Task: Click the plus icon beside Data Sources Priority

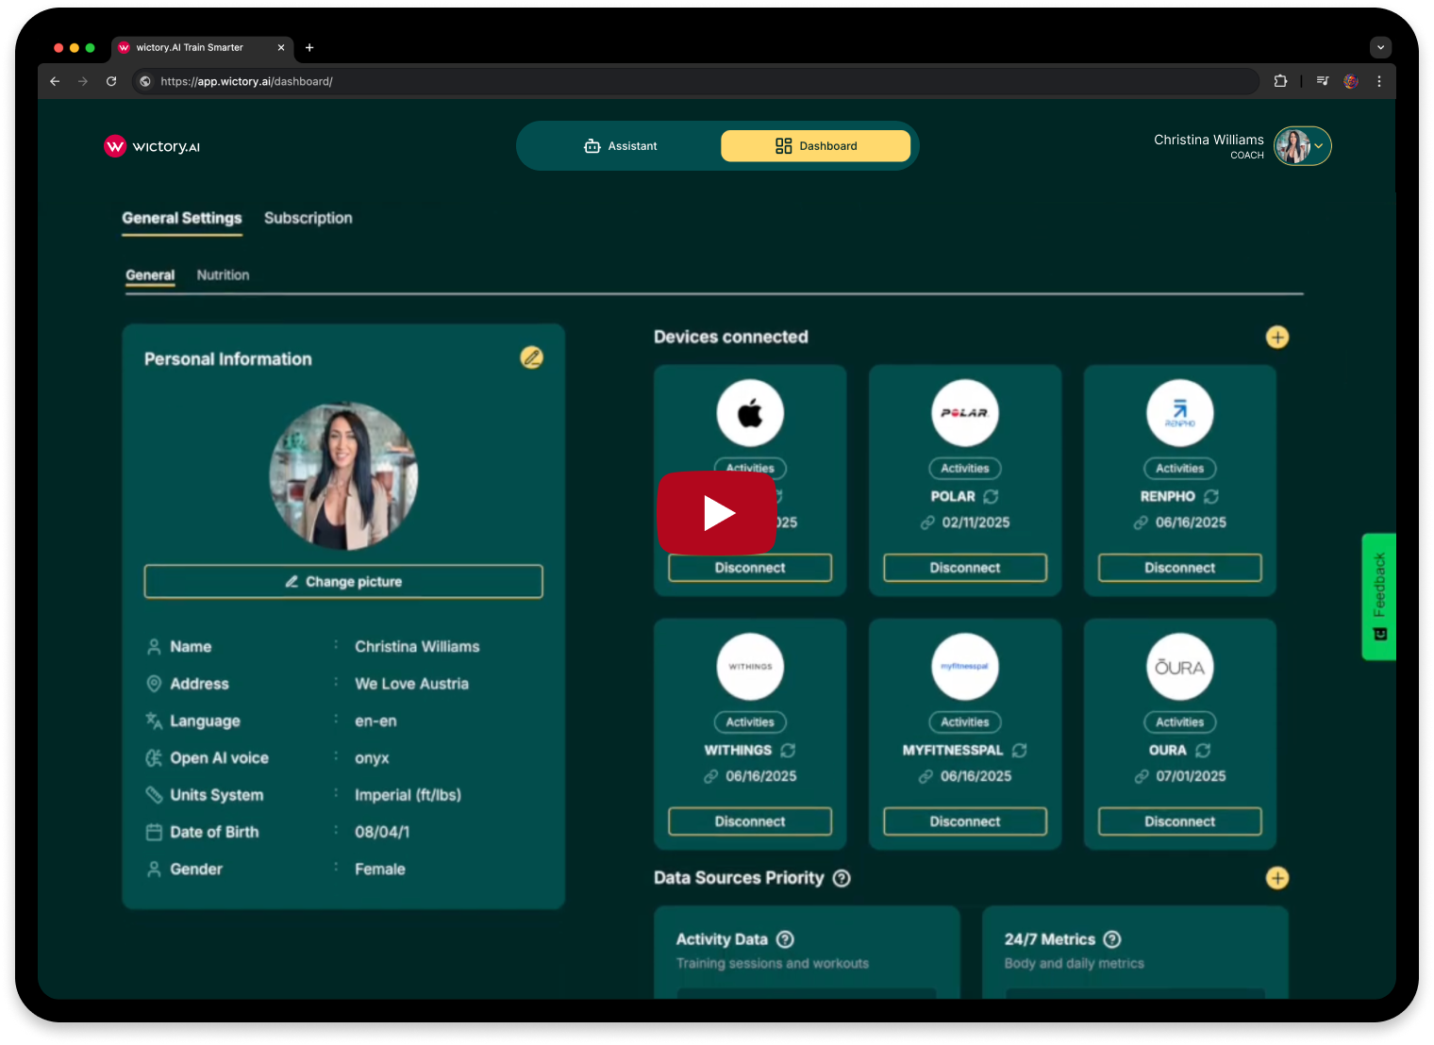Action: click(1277, 878)
